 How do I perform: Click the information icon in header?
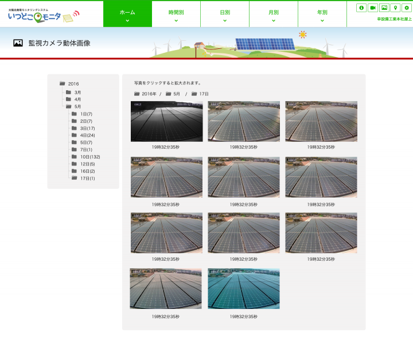click(361, 7)
